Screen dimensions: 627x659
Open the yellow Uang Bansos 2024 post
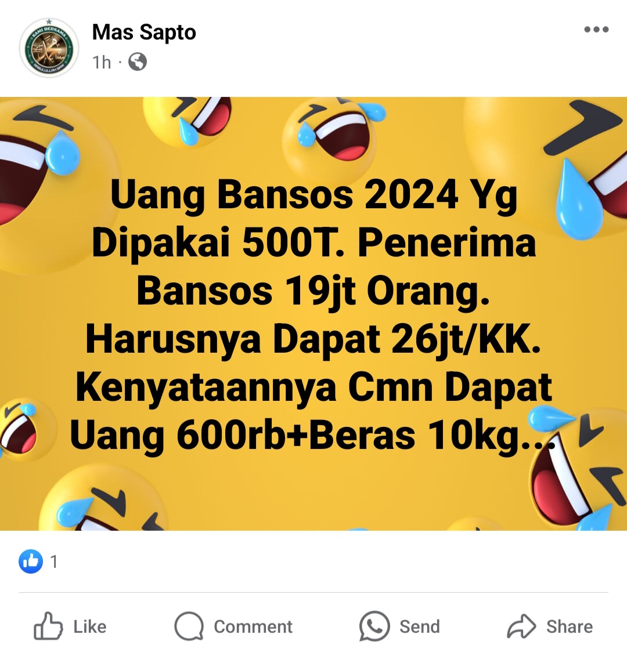pos(313,313)
